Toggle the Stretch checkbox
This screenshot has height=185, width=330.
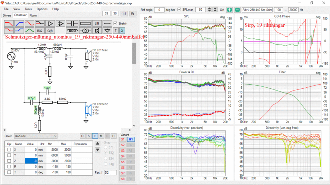pyautogui.click(x=115, y=23)
